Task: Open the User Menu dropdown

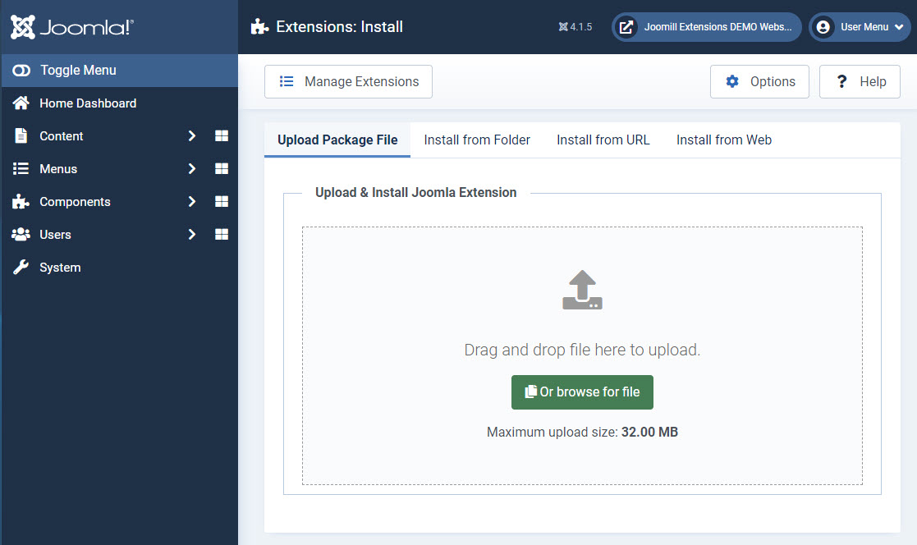Action: (x=860, y=27)
